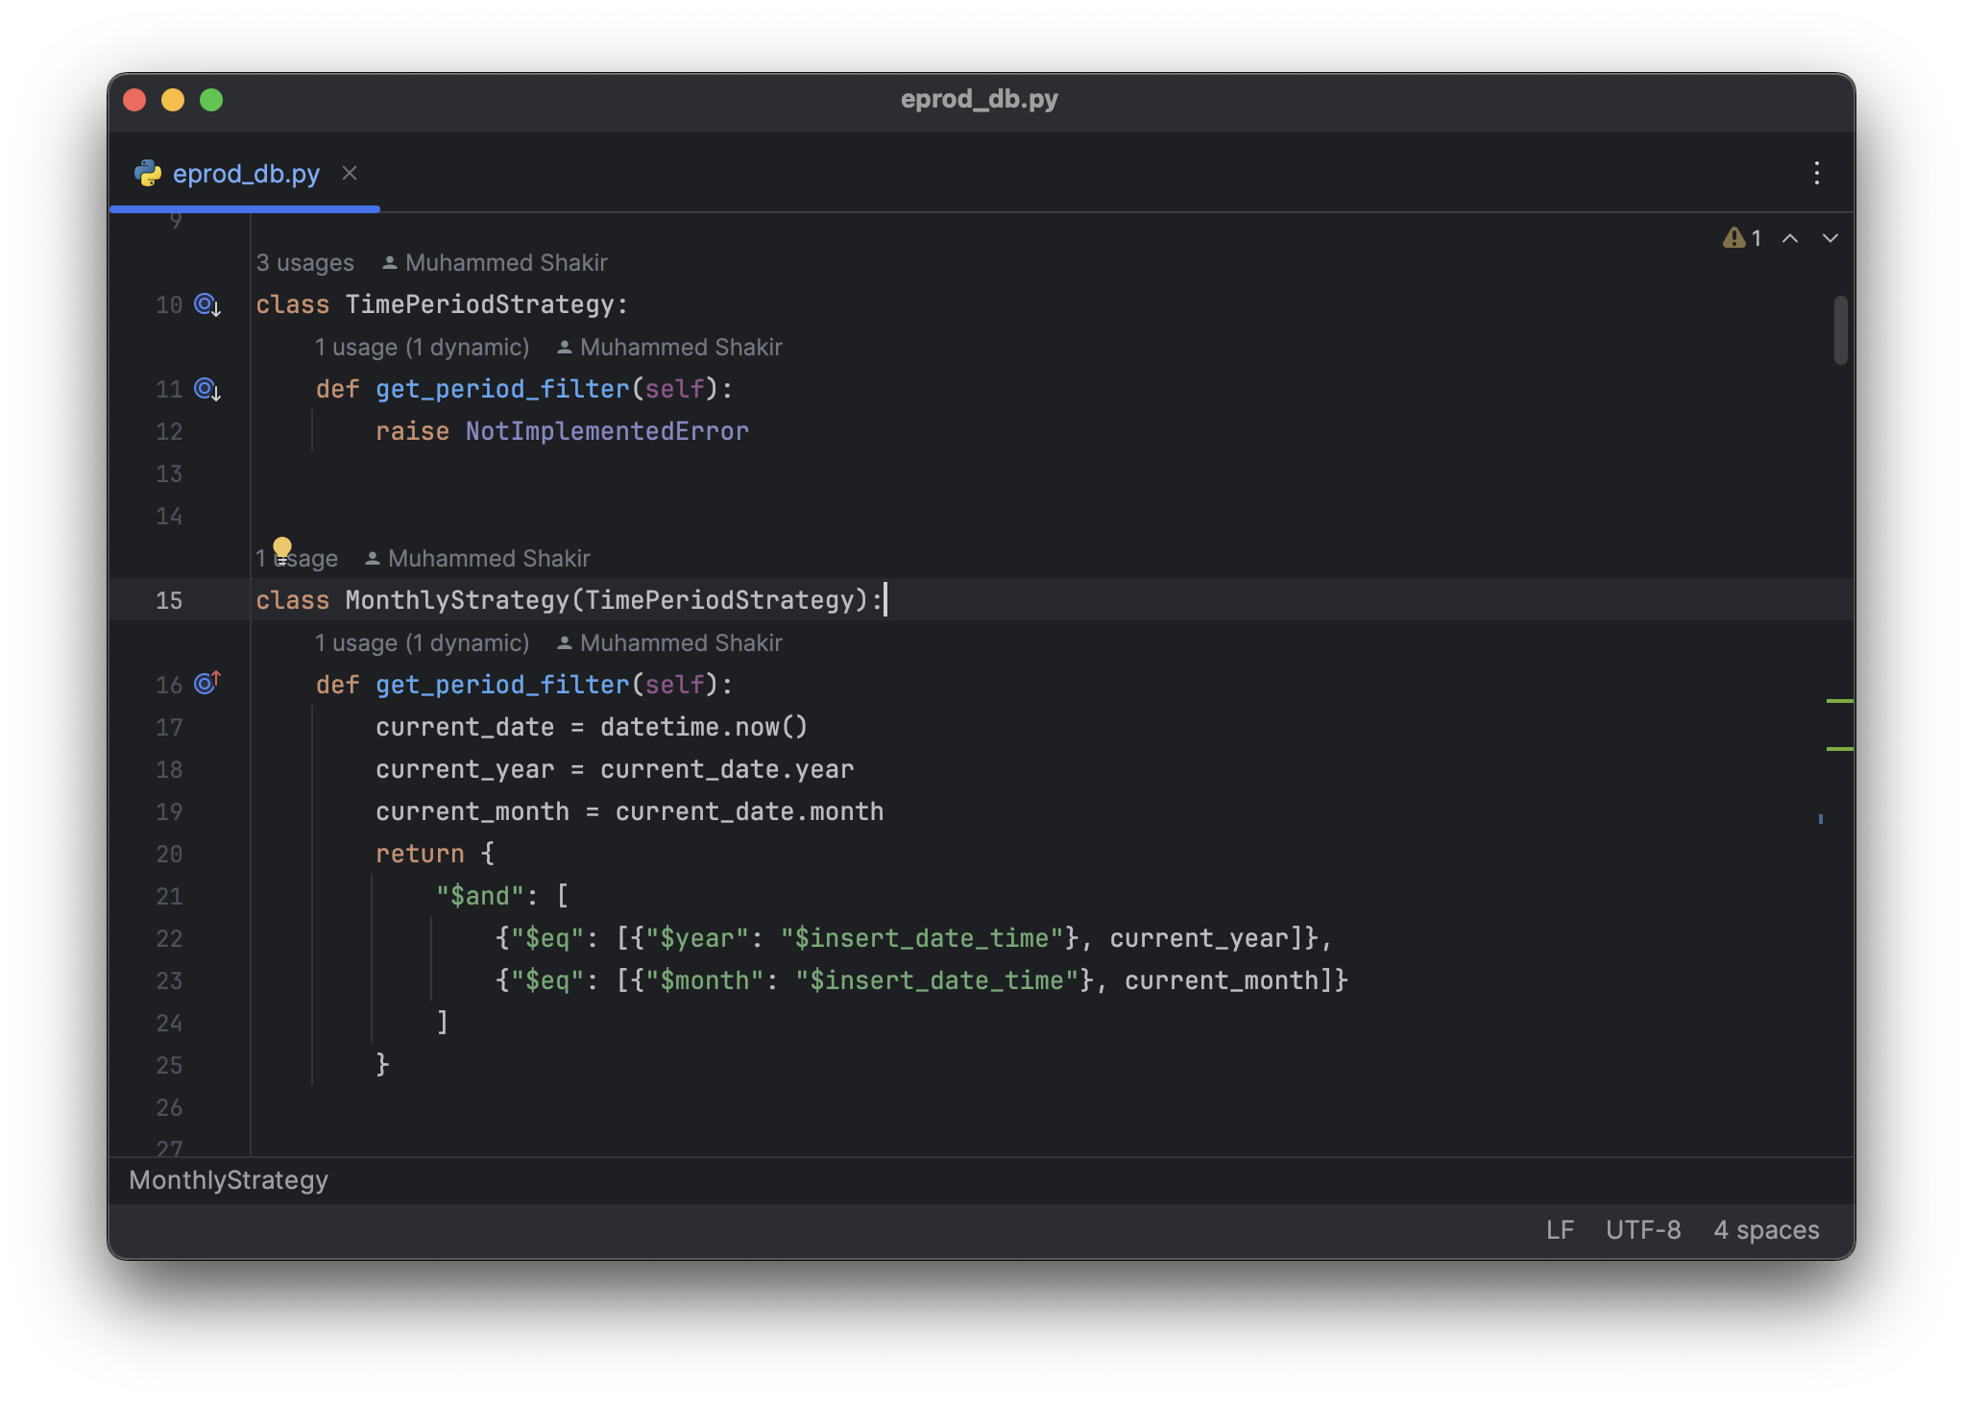Open the UTF-8 file encoding selector
Screen dimensions: 1963x1402
(x=1643, y=1230)
